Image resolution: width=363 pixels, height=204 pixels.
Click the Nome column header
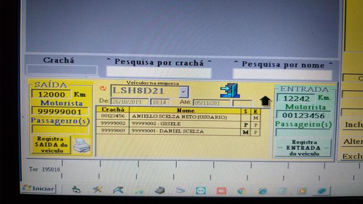185,110
